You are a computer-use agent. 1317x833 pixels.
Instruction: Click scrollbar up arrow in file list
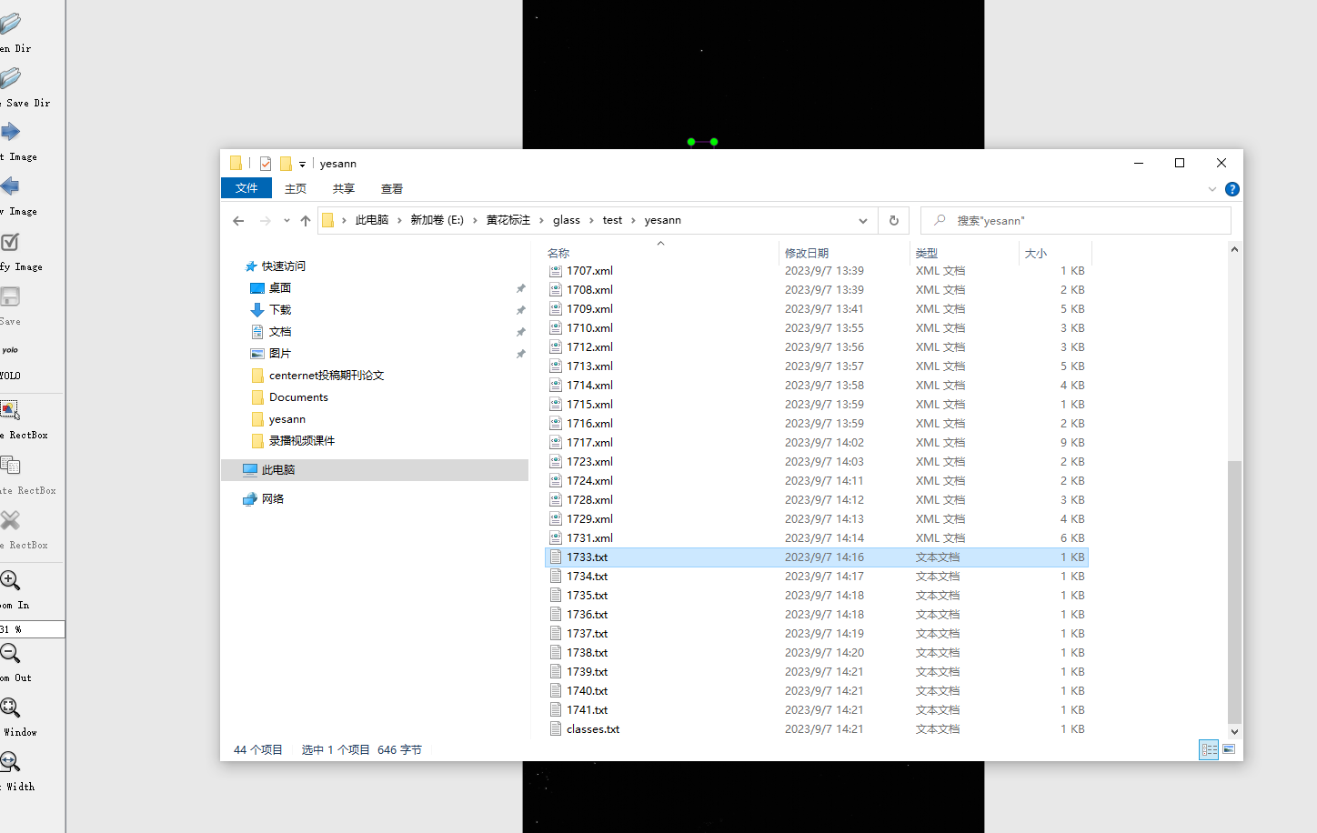point(1234,249)
